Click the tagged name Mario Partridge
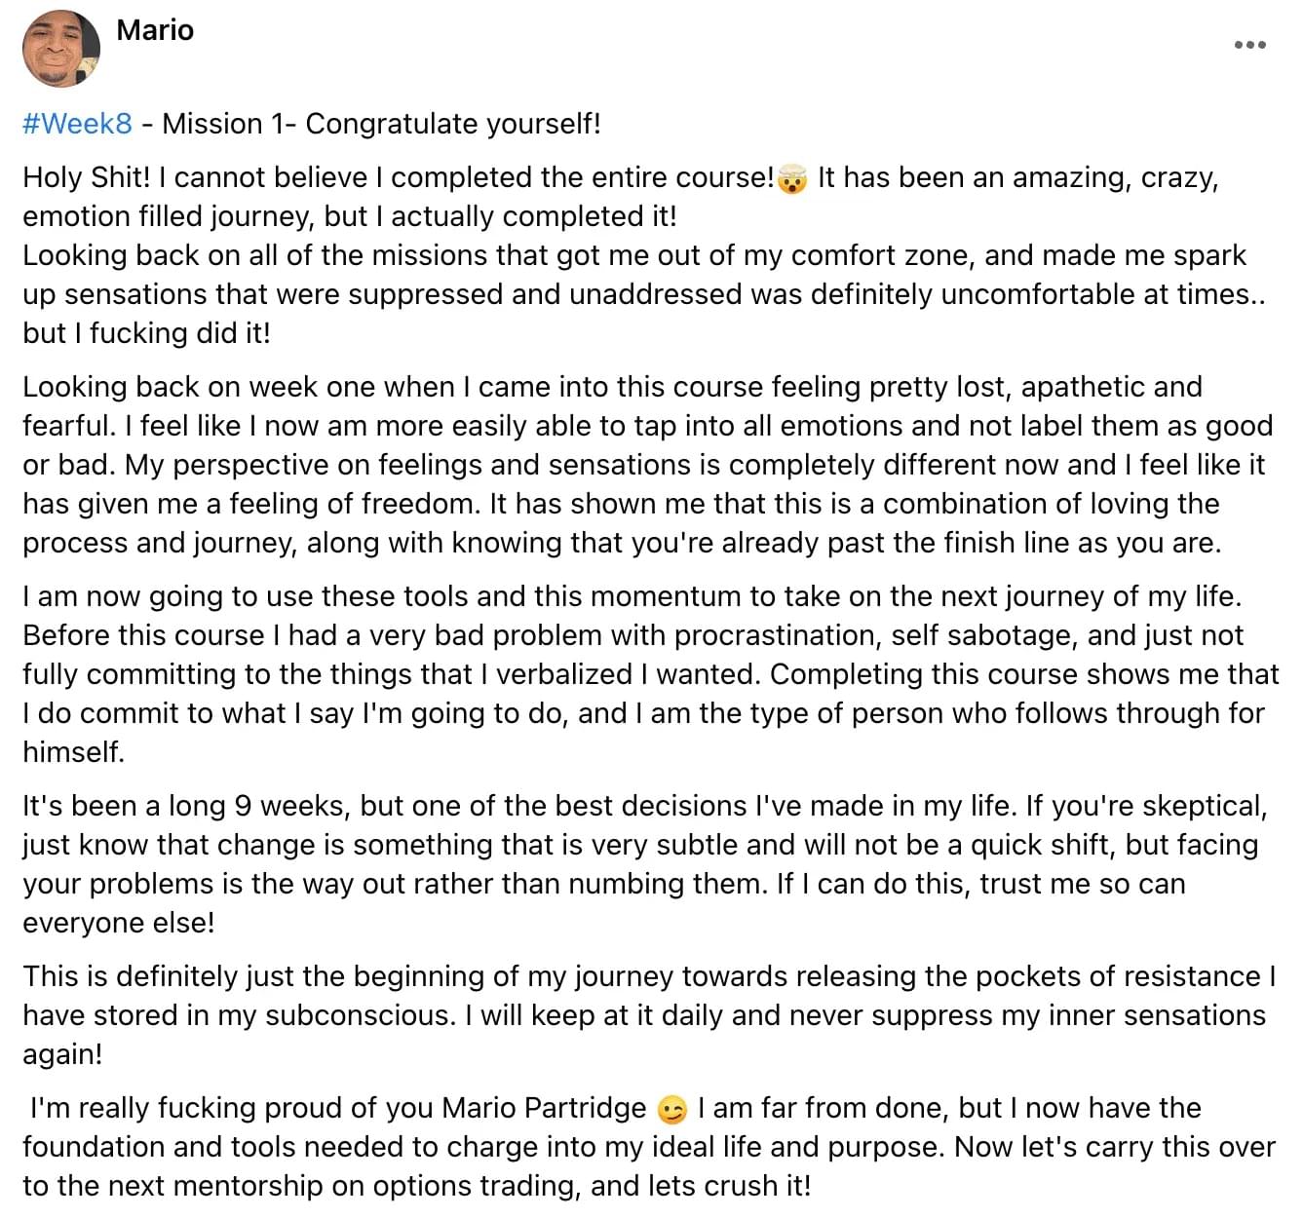 click(x=544, y=1108)
